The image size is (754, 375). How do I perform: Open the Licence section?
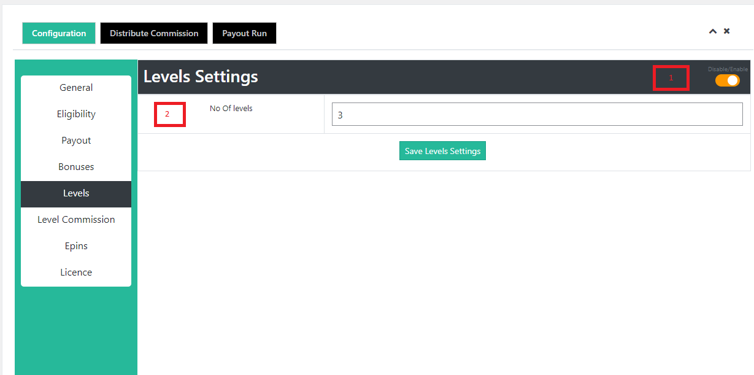pos(76,273)
